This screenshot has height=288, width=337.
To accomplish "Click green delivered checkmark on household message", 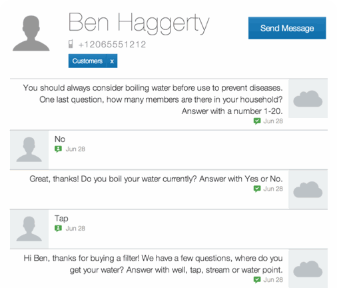I will click(257, 121).
